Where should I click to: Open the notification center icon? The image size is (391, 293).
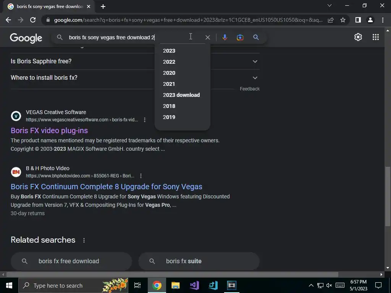click(378, 285)
